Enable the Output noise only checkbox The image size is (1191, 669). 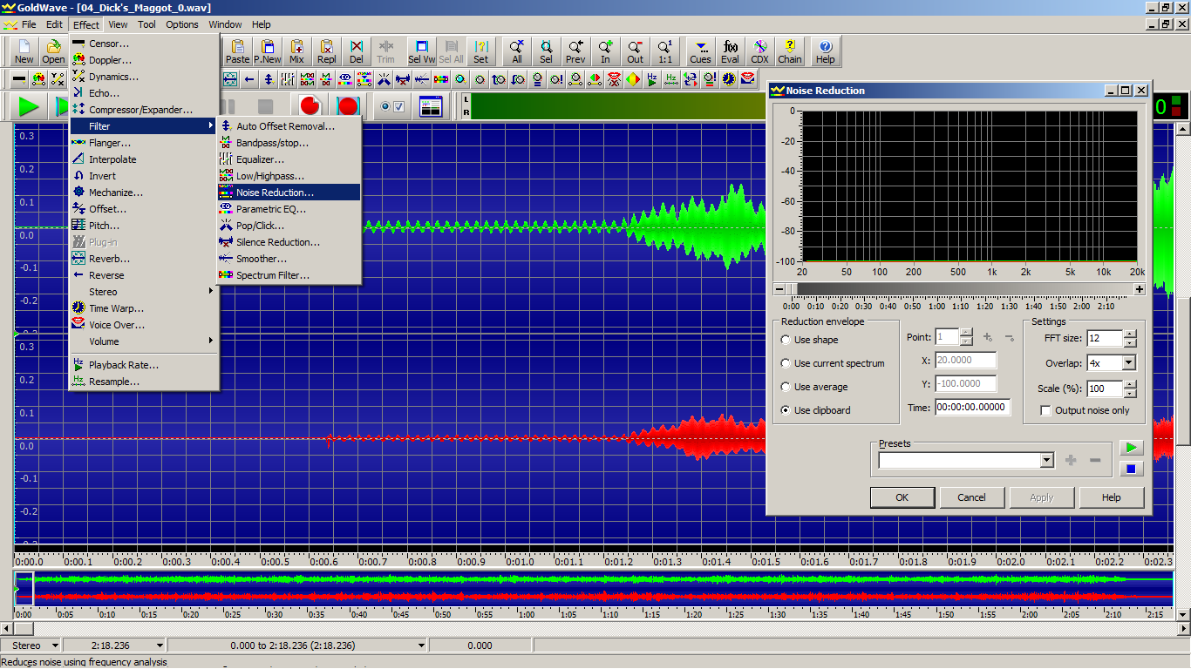click(x=1045, y=410)
